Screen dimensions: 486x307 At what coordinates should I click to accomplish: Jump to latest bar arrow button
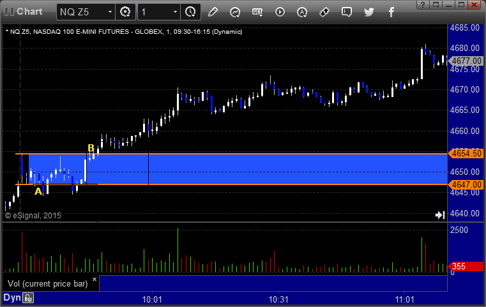tap(439, 216)
